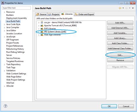The height and width of the screenshot is (112, 137).
Task: Click the Add Variable... button
Action: click(120, 33)
